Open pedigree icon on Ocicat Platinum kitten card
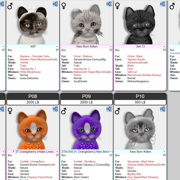Viewport: 180px width, 180px height. click(109, 4)
